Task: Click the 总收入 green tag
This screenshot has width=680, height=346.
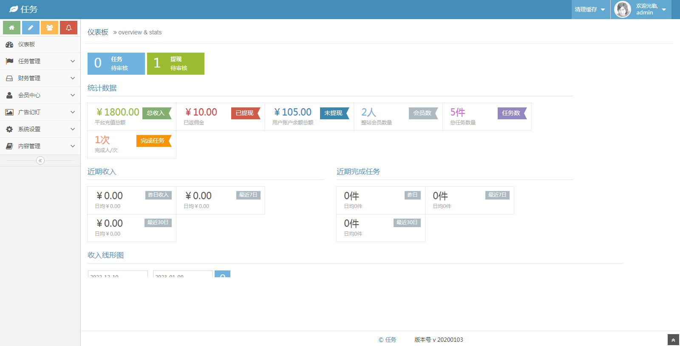Action: click(157, 113)
